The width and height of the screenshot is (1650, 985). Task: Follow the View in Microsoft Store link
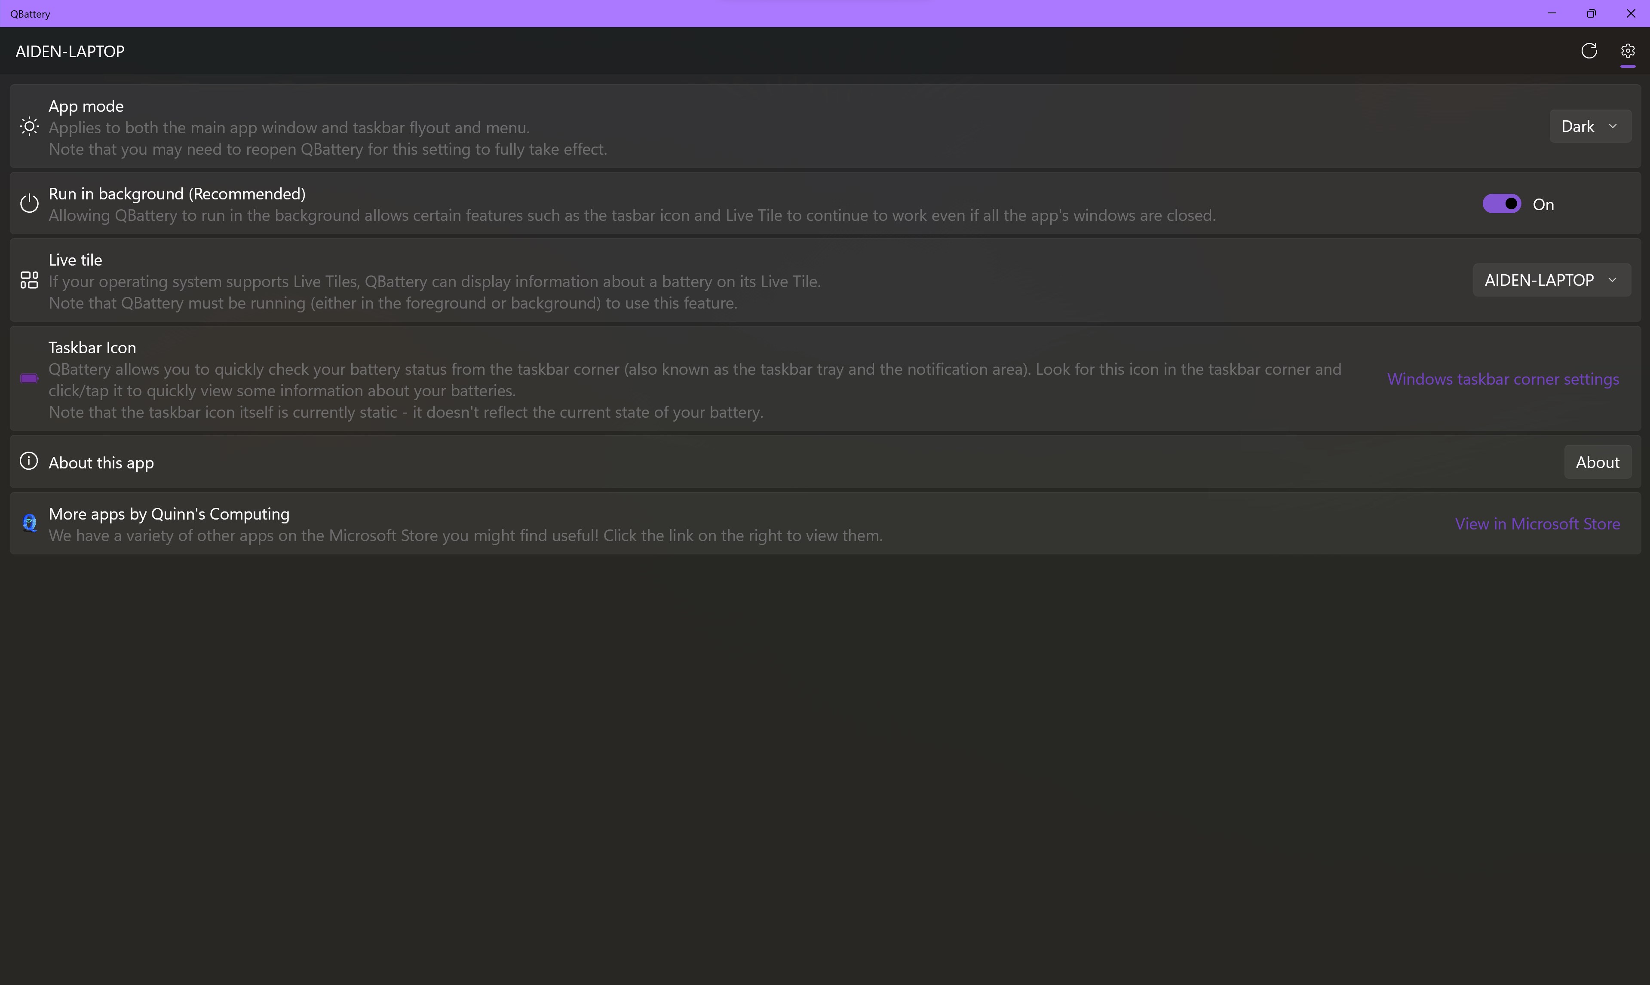click(1537, 524)
